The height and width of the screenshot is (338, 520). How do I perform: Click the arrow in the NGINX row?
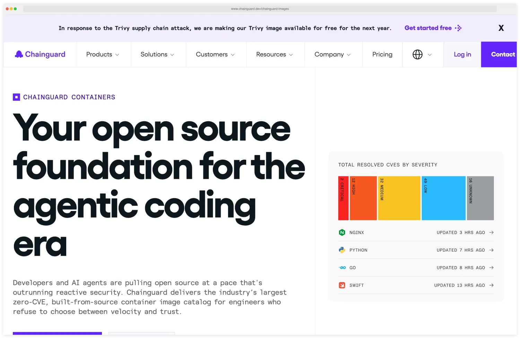coord(491,232)
